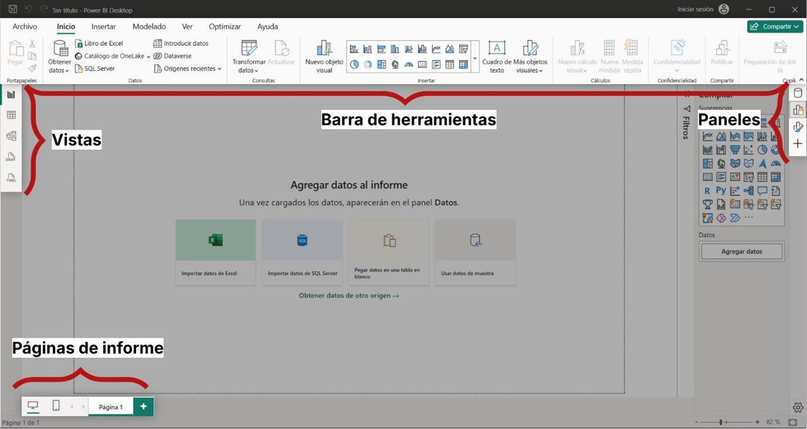The width and height of the screenshot is (807, 429).
Task: Expand the Filtros pane with chevrons
Action: pos(687,95)
